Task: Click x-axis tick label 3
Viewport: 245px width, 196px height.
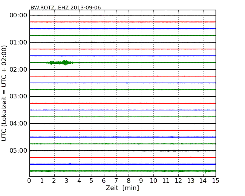Action: (67, 181)
